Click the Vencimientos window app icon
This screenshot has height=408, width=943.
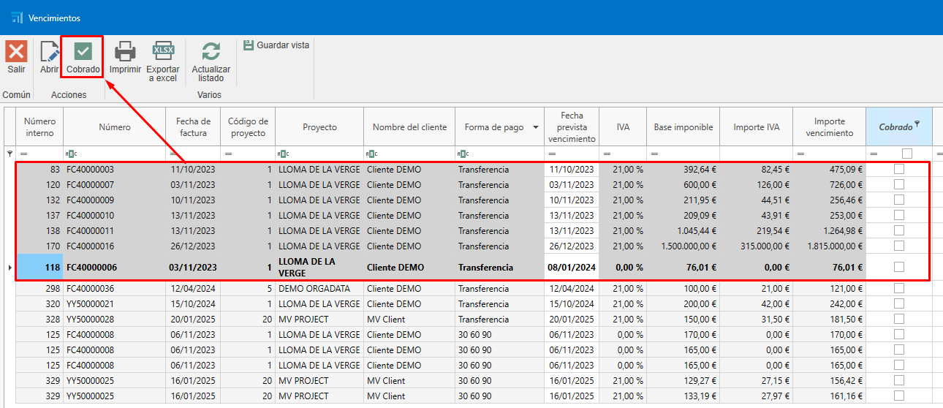tap(16, 18)
